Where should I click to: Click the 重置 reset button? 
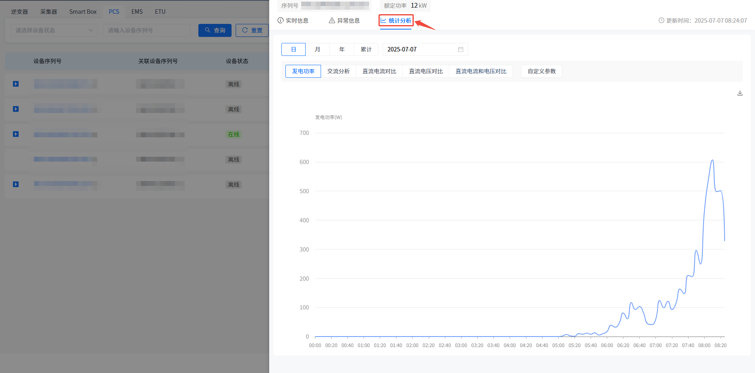[252, 30]
